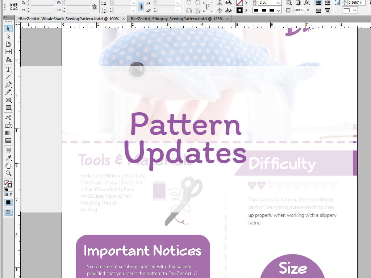Click the stroke color swatch in control bar
Screen dimensions: 371x278
tap(240, 10)
